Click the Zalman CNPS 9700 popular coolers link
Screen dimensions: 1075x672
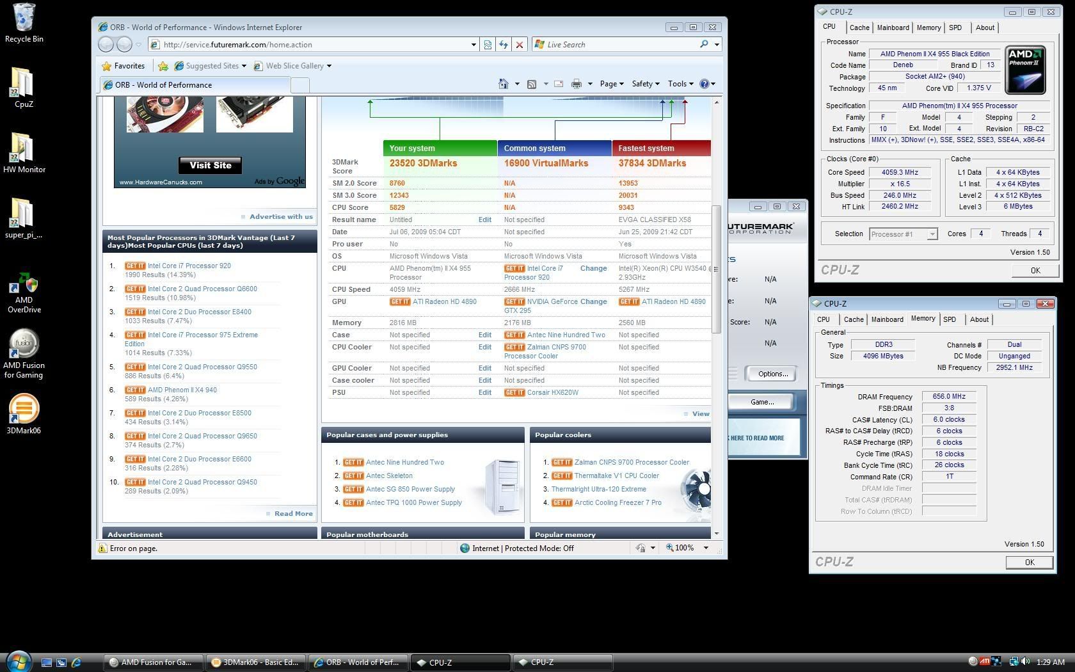632,462
